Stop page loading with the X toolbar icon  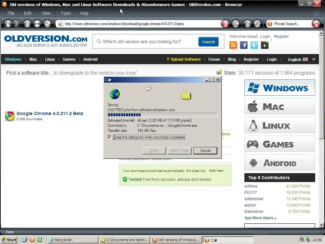tap(248, 24)
